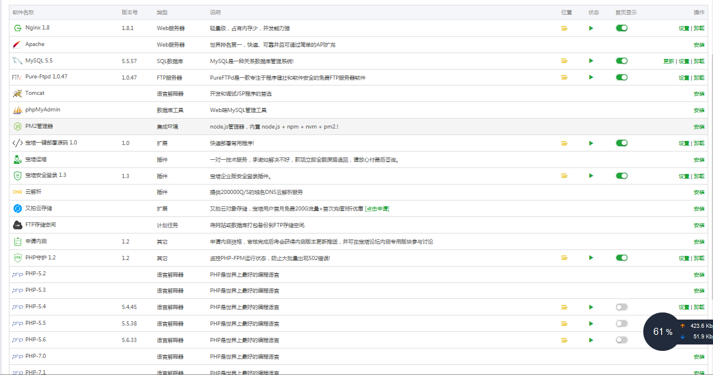Click the phpMyAdmin sailboat icon
The height and width of the screenshot is (375, 713).
pyautogui.click(x=17, y=110)
